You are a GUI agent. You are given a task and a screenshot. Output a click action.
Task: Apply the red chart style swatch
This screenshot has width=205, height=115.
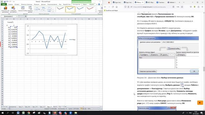click(x=90, y=9)
